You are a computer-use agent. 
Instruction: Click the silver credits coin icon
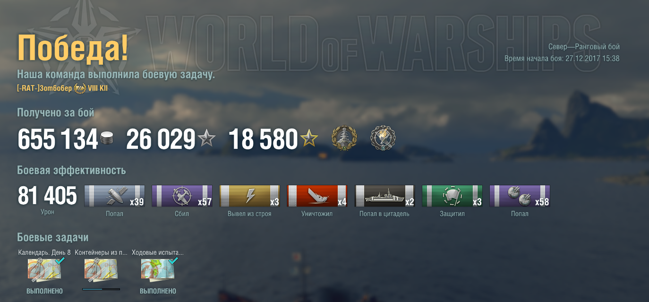pos(107,139)
